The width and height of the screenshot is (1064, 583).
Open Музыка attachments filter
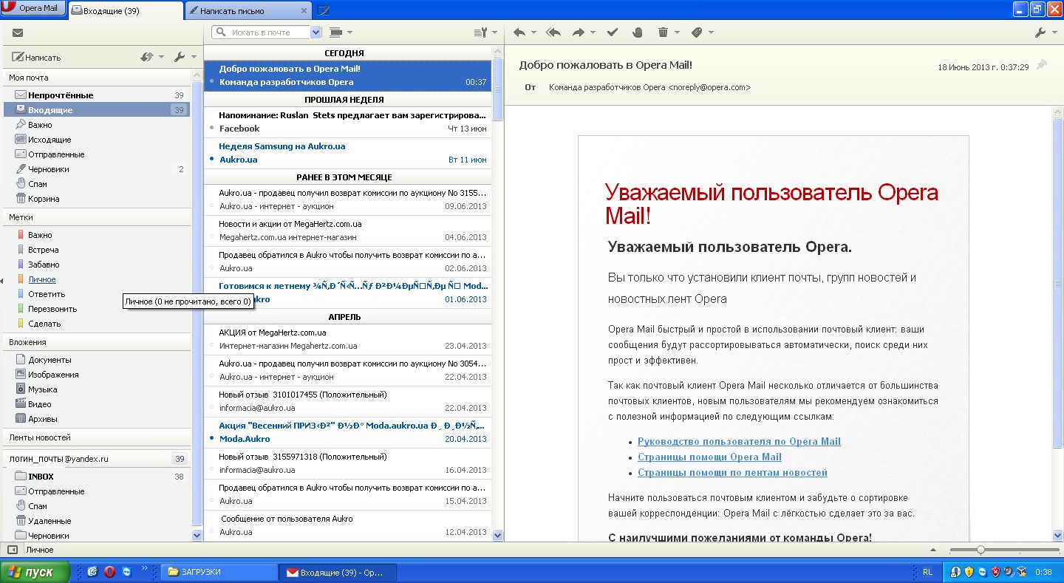click(43, 389)
